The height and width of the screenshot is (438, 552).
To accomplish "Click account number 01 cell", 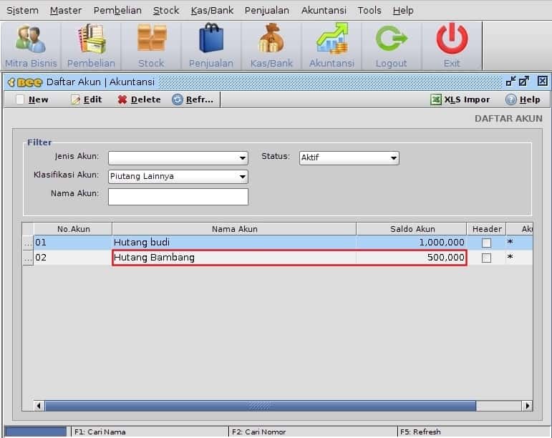I will pyautogui.click(x=73, y=243).
